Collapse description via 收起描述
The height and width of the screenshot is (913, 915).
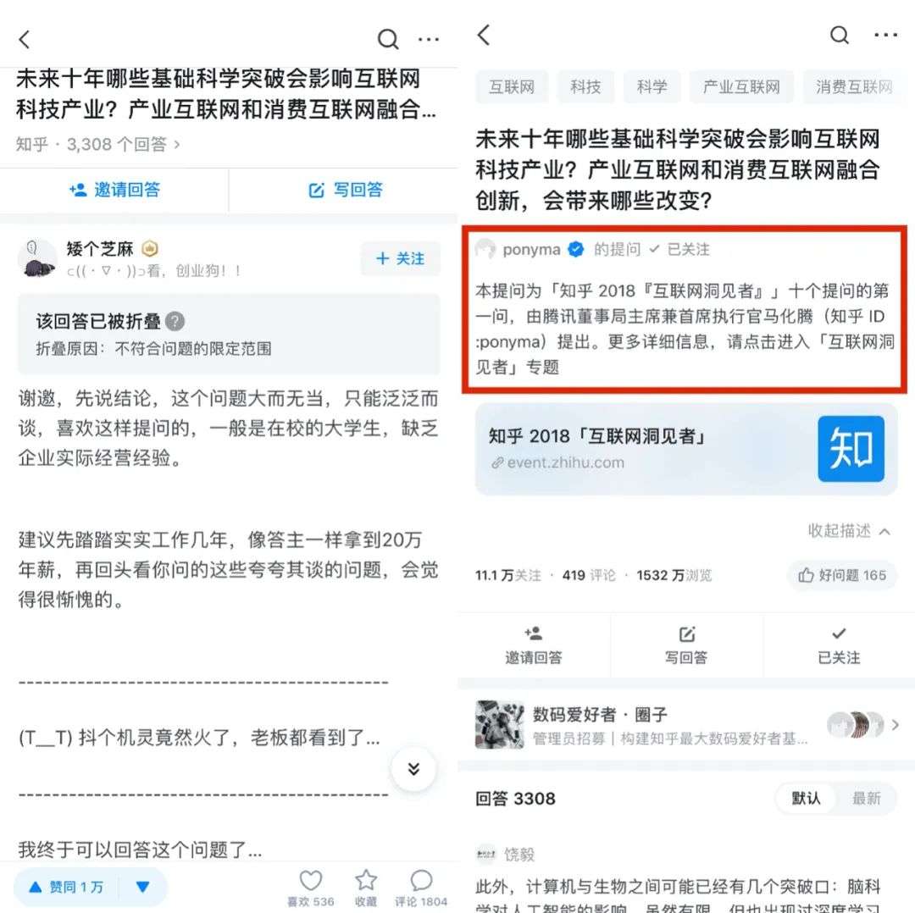pos(849,530)
